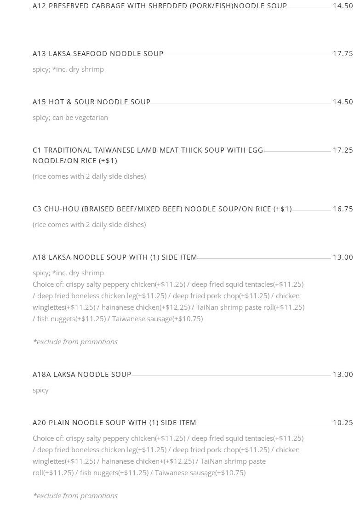Select the A13 Laksa Seafood Noodle Soup item
The image size is (354, 523).
click(x=98, y=54)
